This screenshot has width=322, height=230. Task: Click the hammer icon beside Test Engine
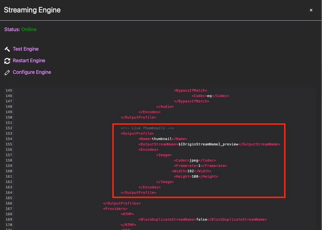pos(7,49)
